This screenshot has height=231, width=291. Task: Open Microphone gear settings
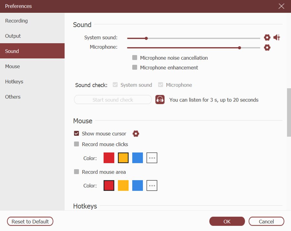click(x=267, y=47)
